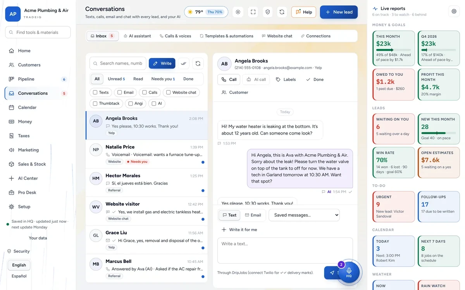Check the Thumbtack filter checkbox
This screenshot has width=465, height=290.
click(x=95, y=103)
